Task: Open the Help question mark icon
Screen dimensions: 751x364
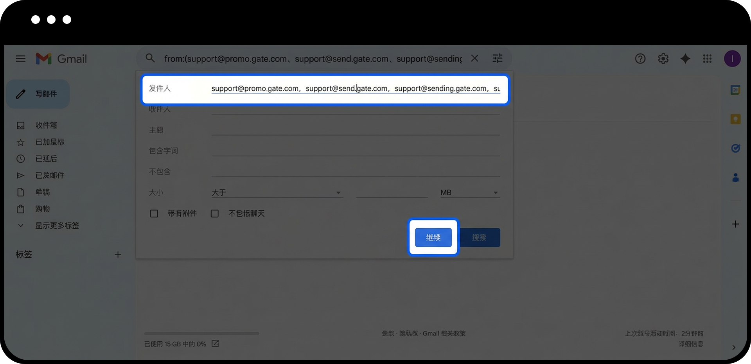Action: [640, 59]
